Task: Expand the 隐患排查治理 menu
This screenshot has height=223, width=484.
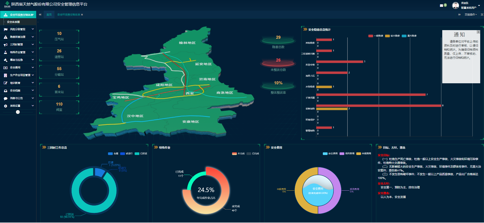Action: coord(18,37)
